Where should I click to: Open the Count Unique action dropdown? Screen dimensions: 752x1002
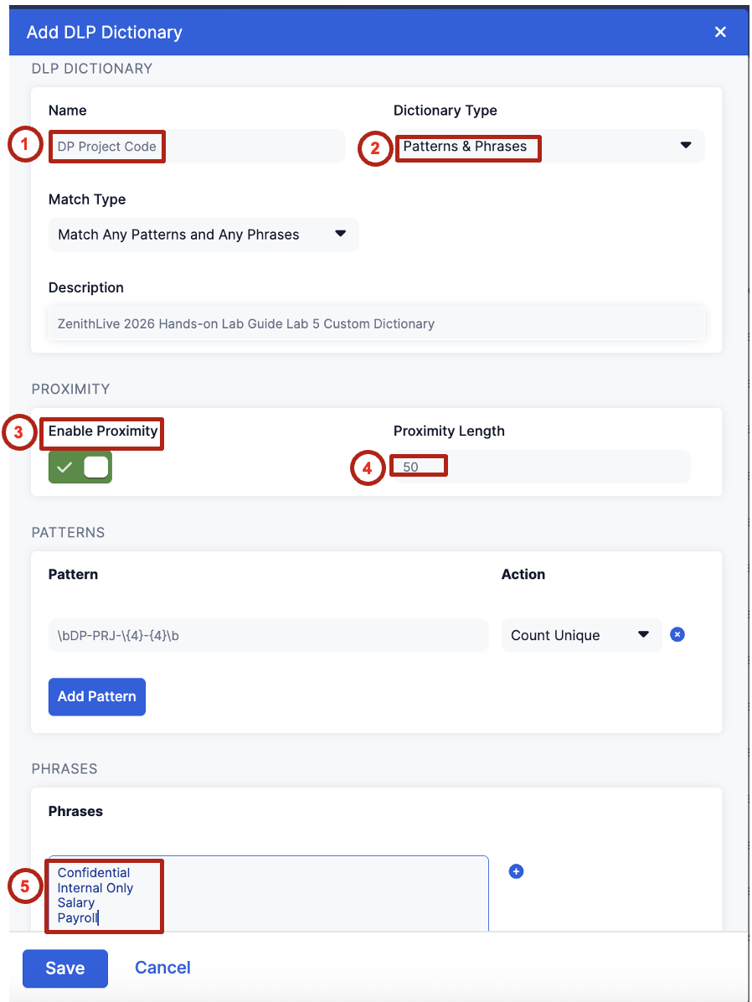pyautogui.click(x=580, y=635)
